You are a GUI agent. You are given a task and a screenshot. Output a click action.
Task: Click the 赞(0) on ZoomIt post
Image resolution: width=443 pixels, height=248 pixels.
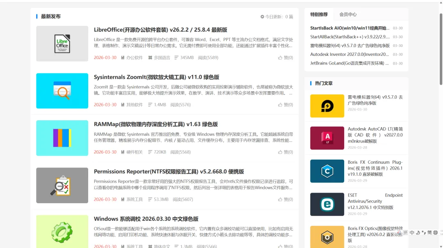point(288,105)
